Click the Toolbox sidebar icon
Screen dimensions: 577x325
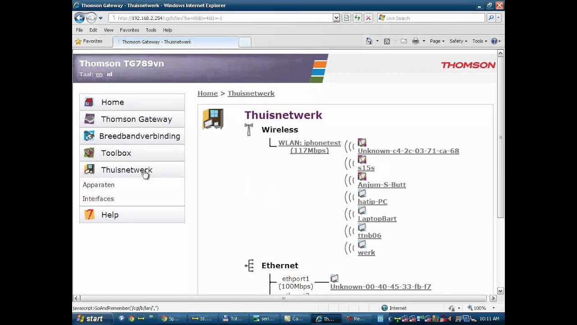tap(89, 153)
